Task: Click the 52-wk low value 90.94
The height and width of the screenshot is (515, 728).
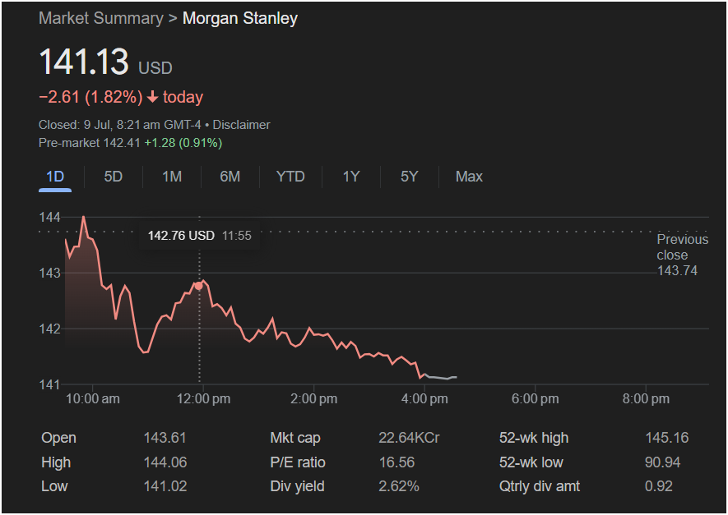Action: pos(662,462)
